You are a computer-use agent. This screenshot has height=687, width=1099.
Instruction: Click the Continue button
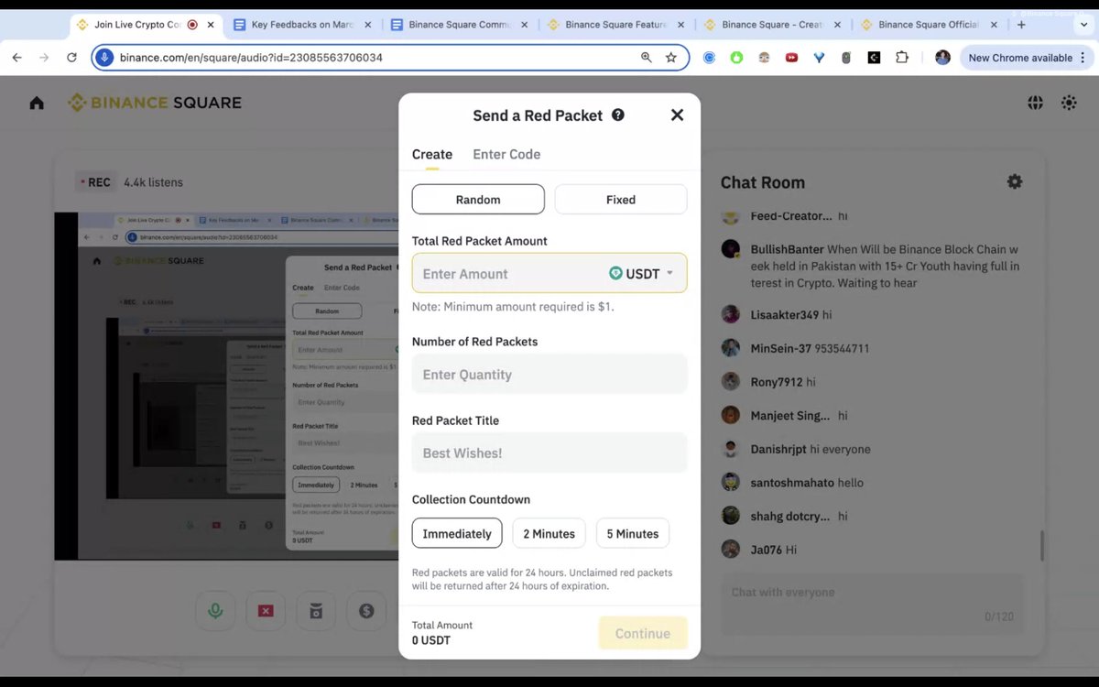(x=643, y=633)
